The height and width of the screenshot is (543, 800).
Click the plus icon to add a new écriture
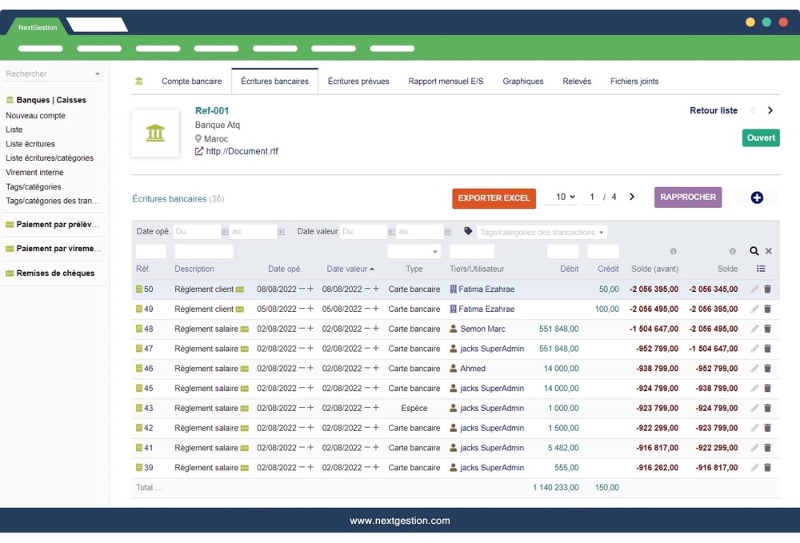pos(757,196)
